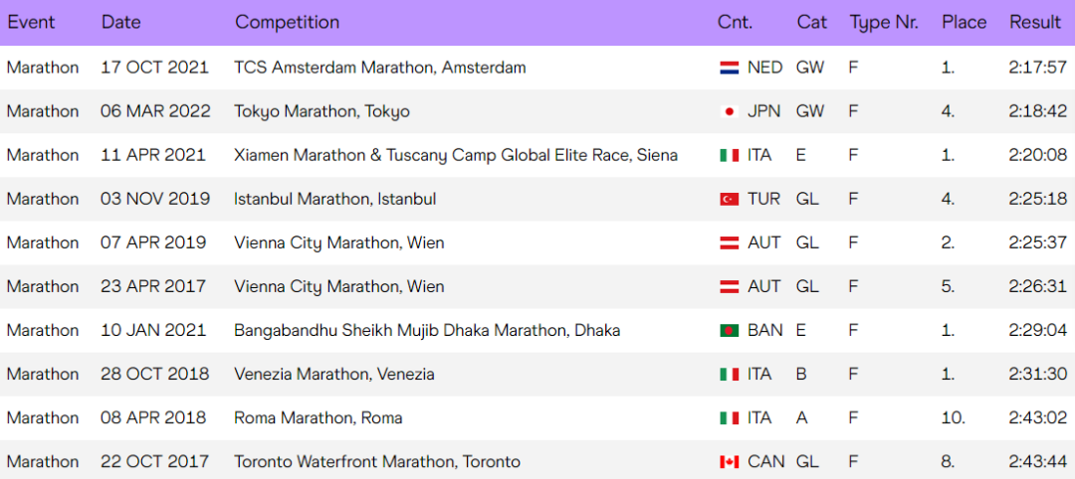Click the Canada flag icon
The height and width of the screenshot is (479, 1075).
pos(729,462)
